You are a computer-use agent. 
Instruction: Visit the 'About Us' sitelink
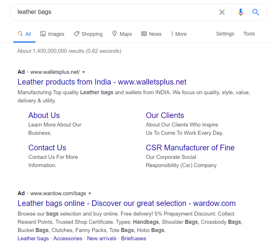click(x=44, y=115)
